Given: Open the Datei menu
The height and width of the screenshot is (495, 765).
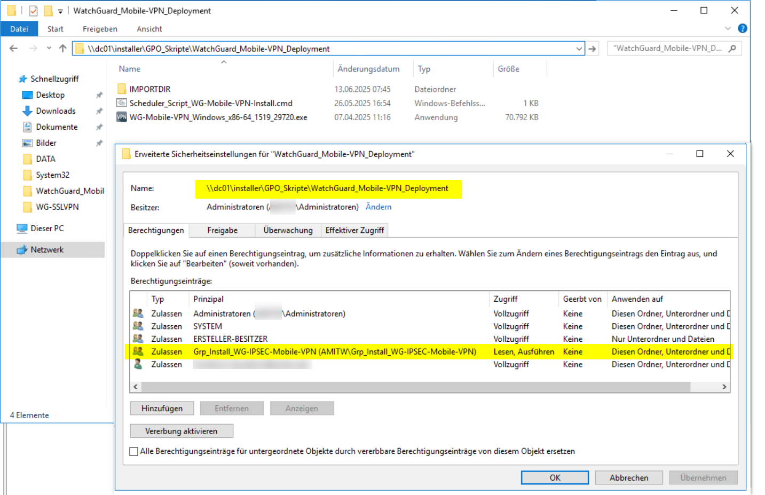Looking at the screenshot, I should pyautogui.click(x=19, y=29).
